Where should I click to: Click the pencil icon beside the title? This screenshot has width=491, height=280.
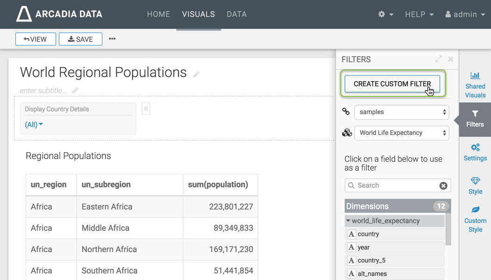pyautogui.click(x=196, y=74)
